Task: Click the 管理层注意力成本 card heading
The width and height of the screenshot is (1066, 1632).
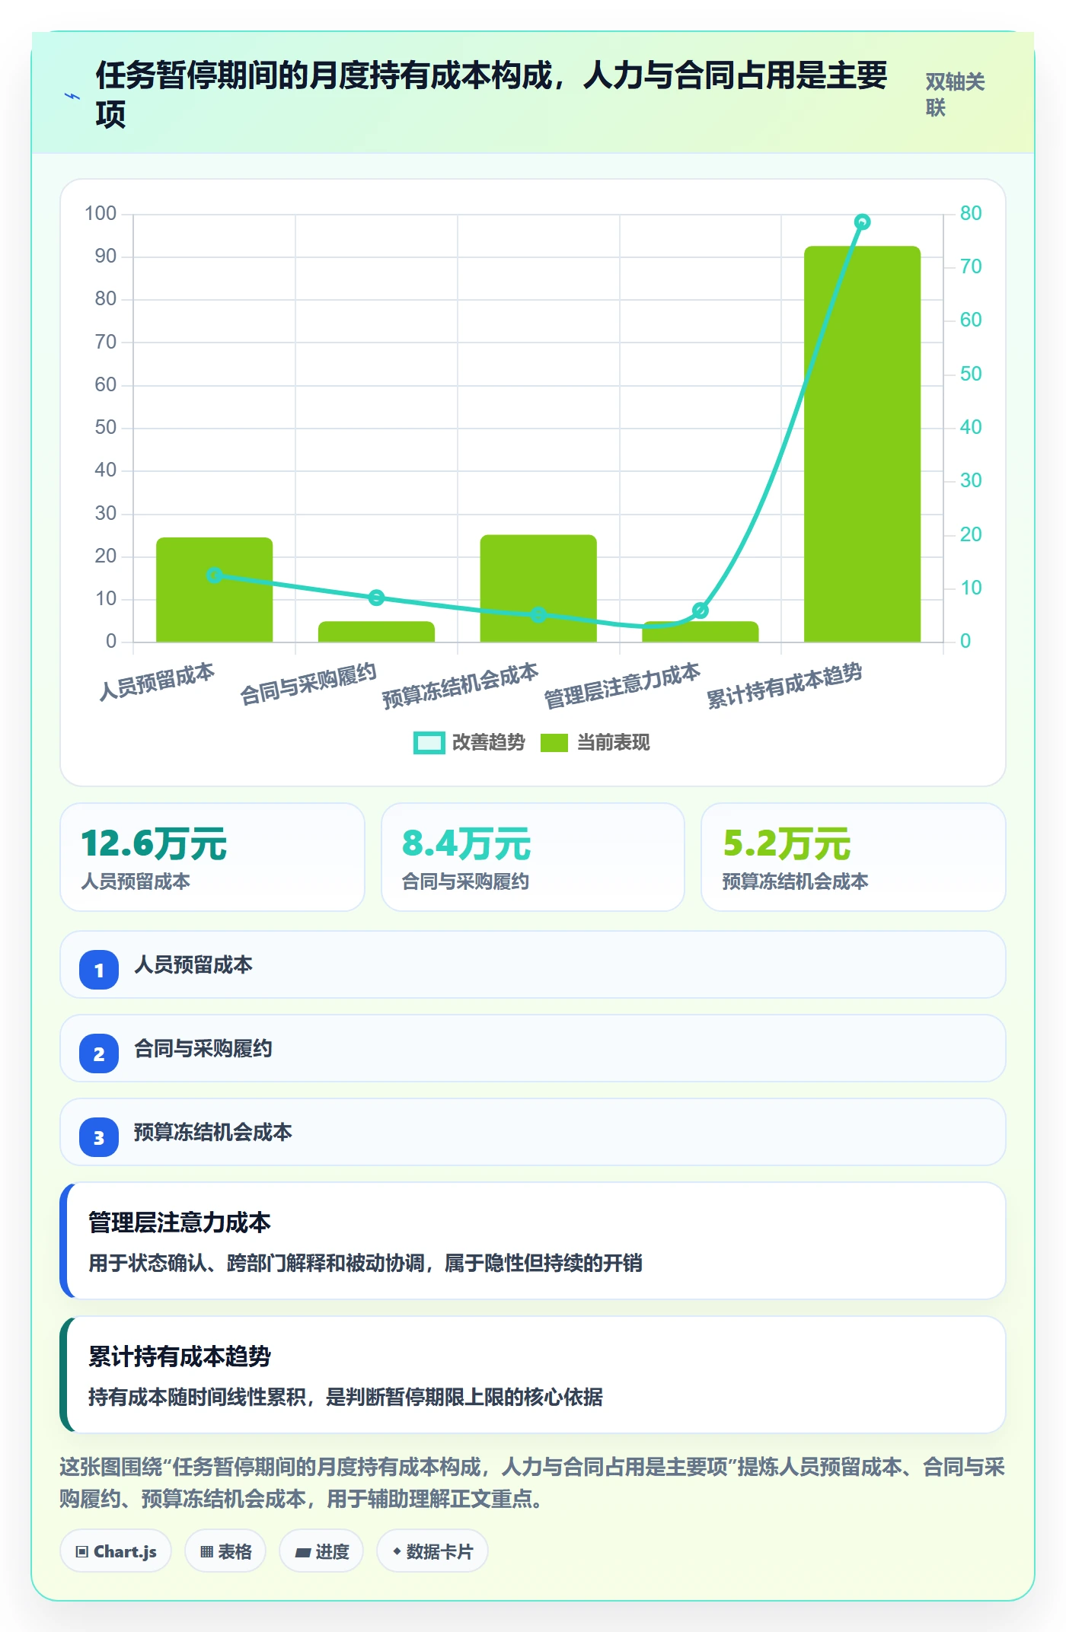Action: click(180, 1222)
